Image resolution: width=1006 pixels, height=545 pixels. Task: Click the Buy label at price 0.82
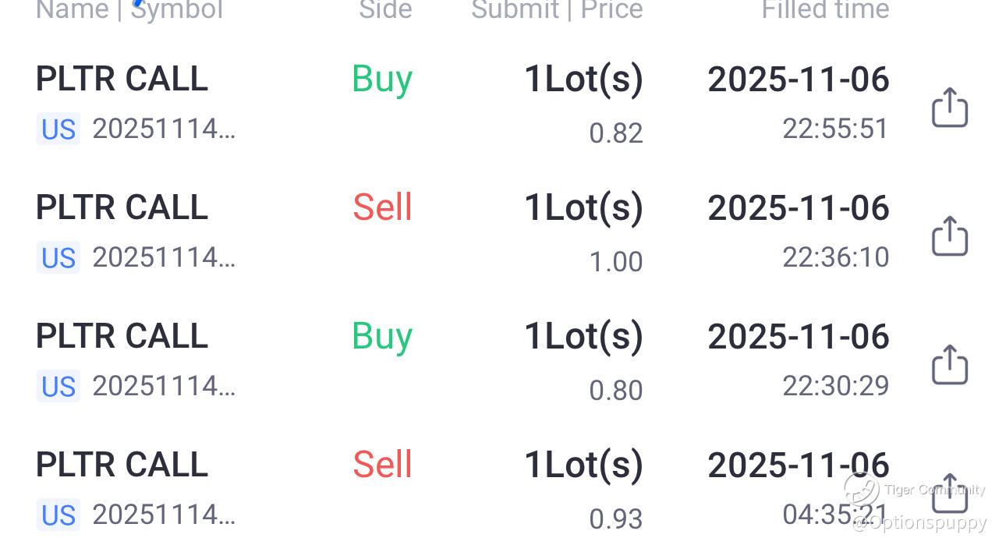(382, 80)
